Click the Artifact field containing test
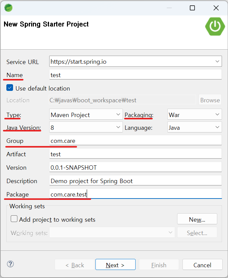The height and width of the screenshot is (278, 228). click(x=135, y=154)
